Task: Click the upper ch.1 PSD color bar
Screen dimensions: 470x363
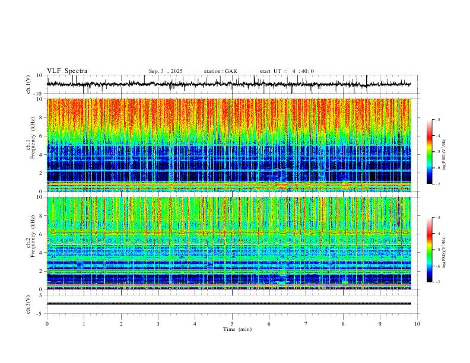Action: [x=430, y=152]
